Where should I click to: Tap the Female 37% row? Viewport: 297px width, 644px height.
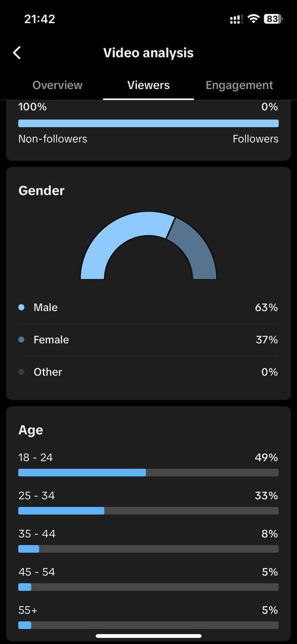148,340
